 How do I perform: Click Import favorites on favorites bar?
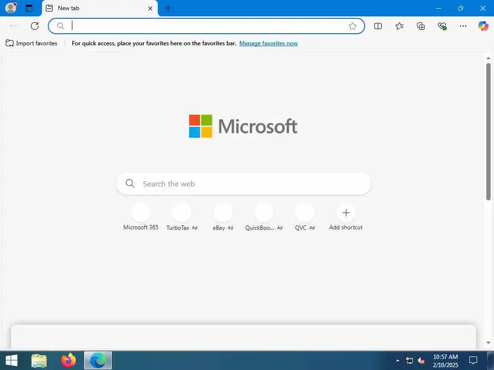tap(31, 43)
